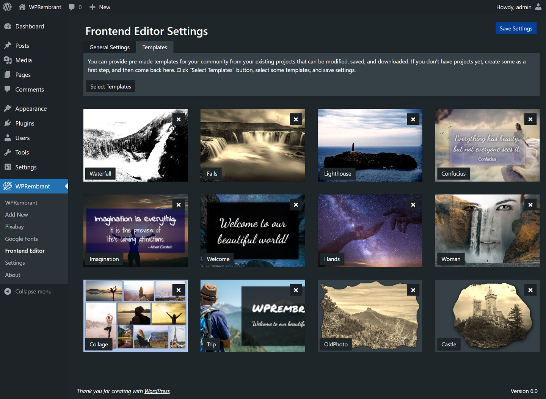Image resolution: width=546 pixels, height=399 pixels.
Task: Open the Google Fonts submenu item
Action: 22,239
